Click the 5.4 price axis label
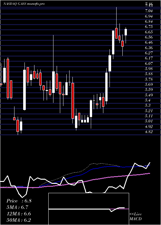Image resolution: width=161 pixels, height=225 pixels. pos(148,100)
